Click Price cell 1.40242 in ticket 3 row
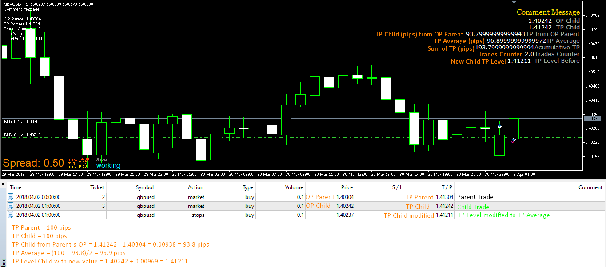606x267 pixels. [345, 206]
